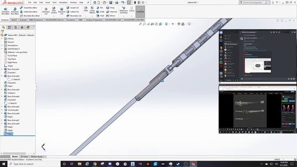Image resolution: width=297 pixels, height=167 pixels.
Task: Click the Undo icon in the title toolbar
Action: [x=123, y=2]
